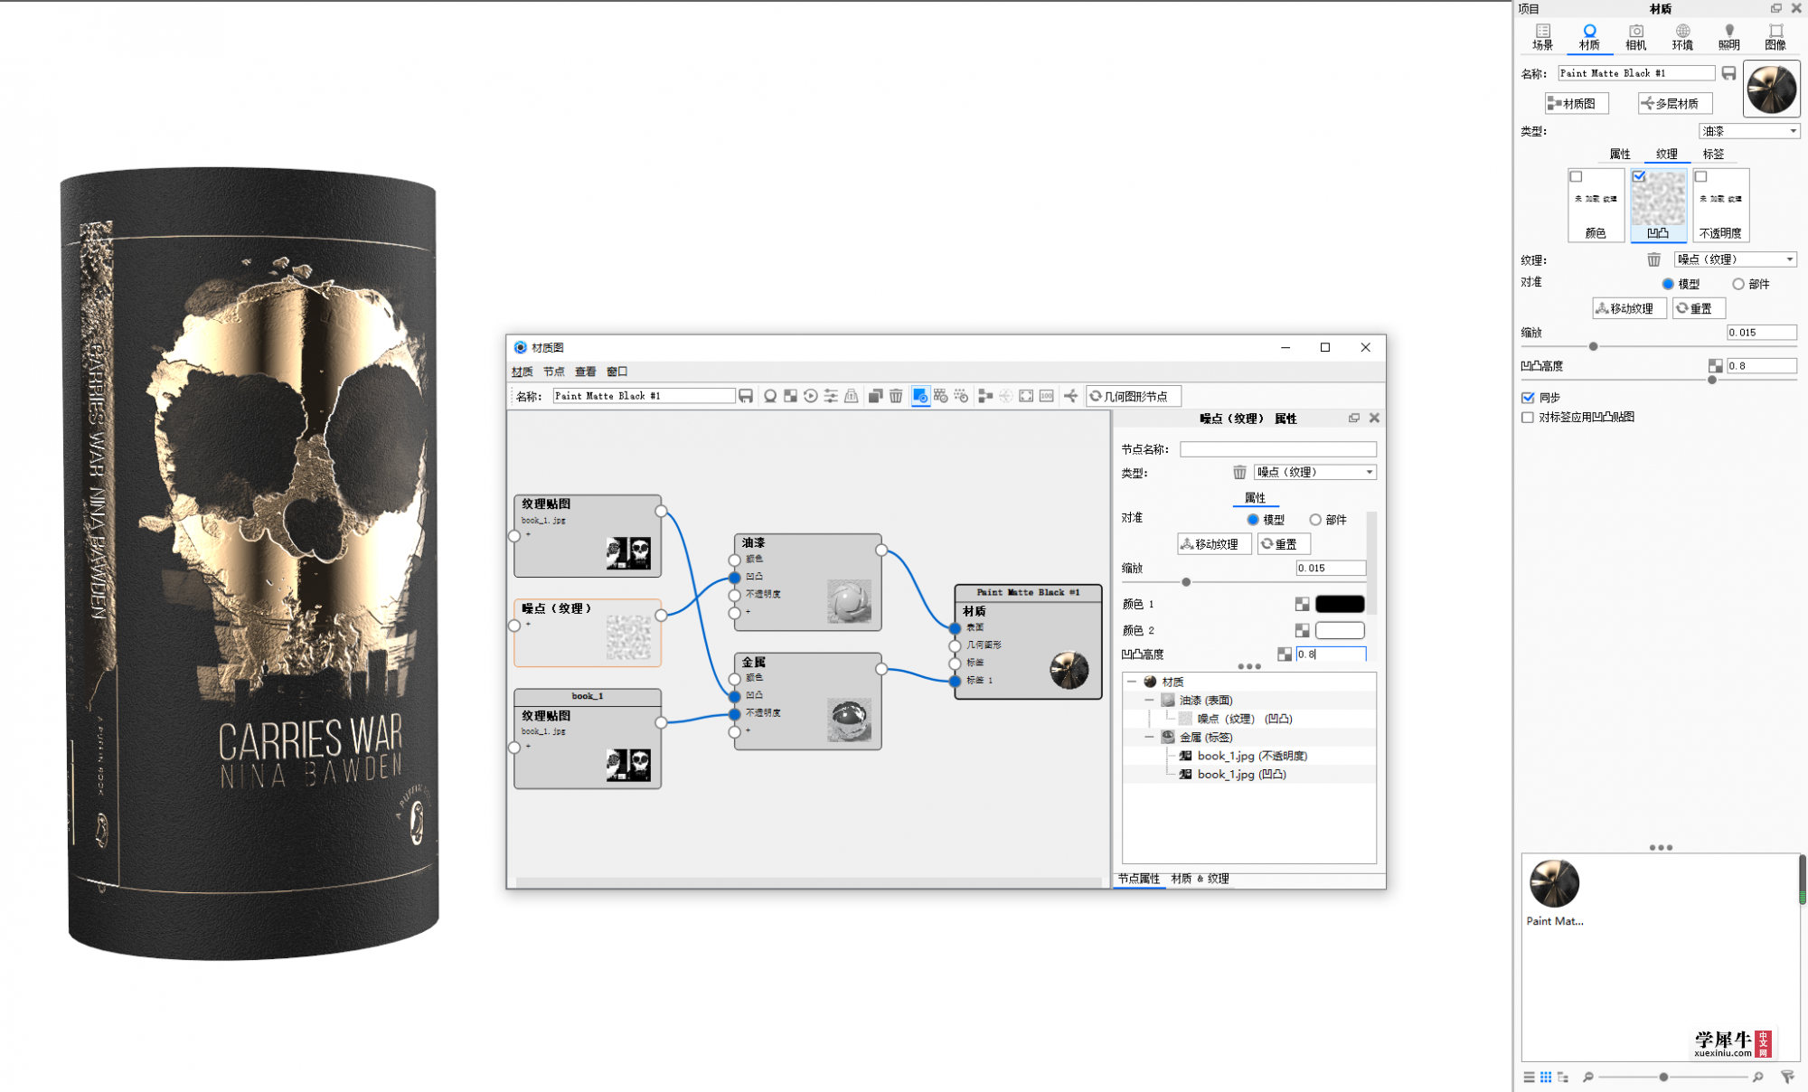1808x1092 pixels.
Task: Click the trash icon in graph toolbar
Action: (896, 396)
